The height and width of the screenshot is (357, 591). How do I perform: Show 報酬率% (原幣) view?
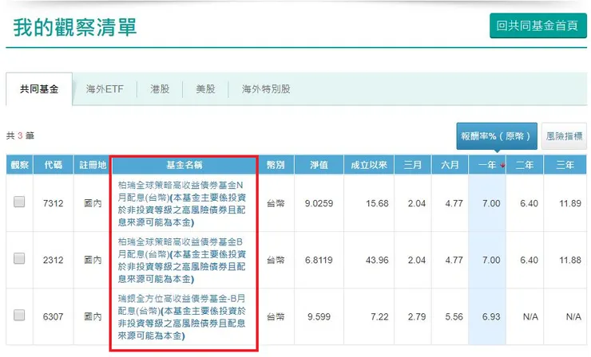497,136
